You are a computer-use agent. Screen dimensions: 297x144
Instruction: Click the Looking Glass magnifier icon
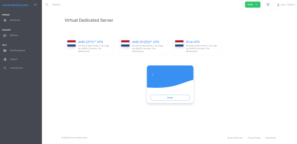pos(5,68)
